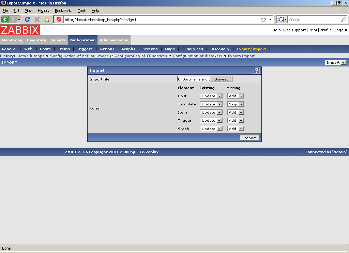This screenshot has width=349, height=253.
Task: Open the File menu
Action: coord(5,11)
